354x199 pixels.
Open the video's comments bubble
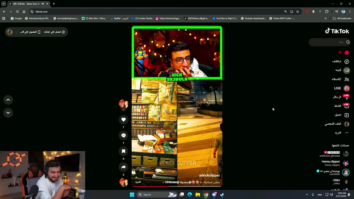point(123,135)
